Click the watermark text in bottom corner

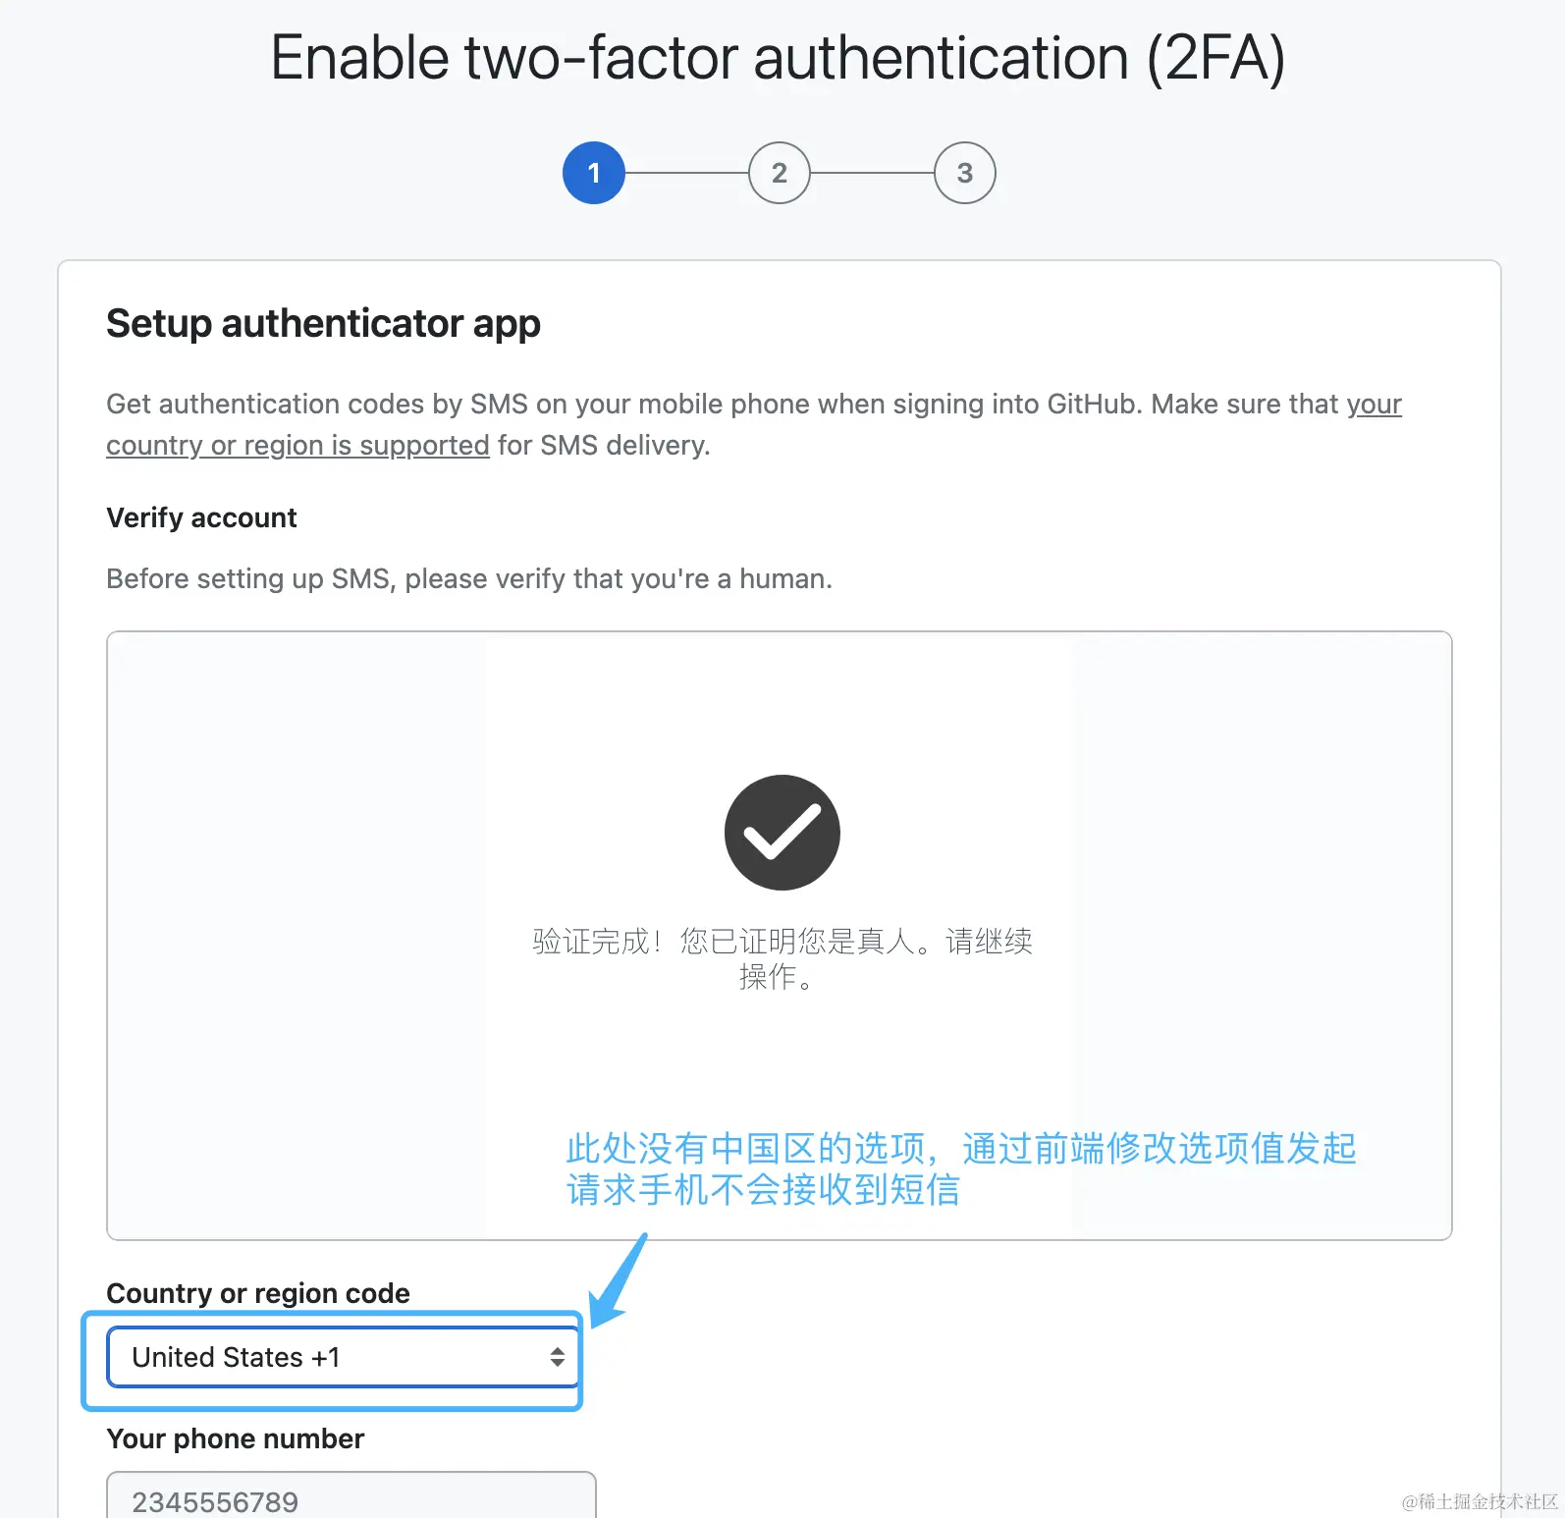tap(1479, 1501)
